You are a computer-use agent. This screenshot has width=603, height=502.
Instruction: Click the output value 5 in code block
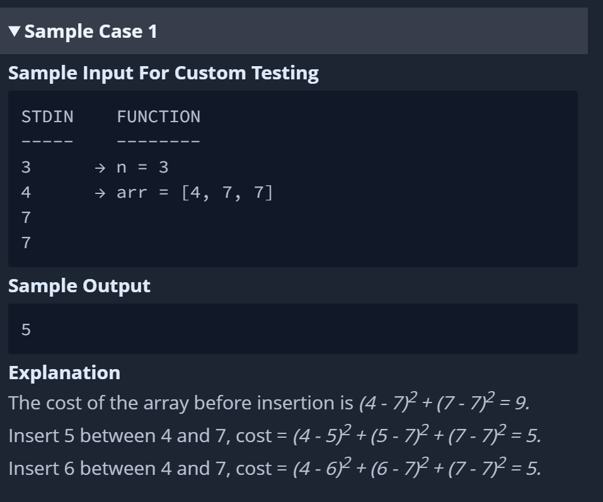pos(26,330)
